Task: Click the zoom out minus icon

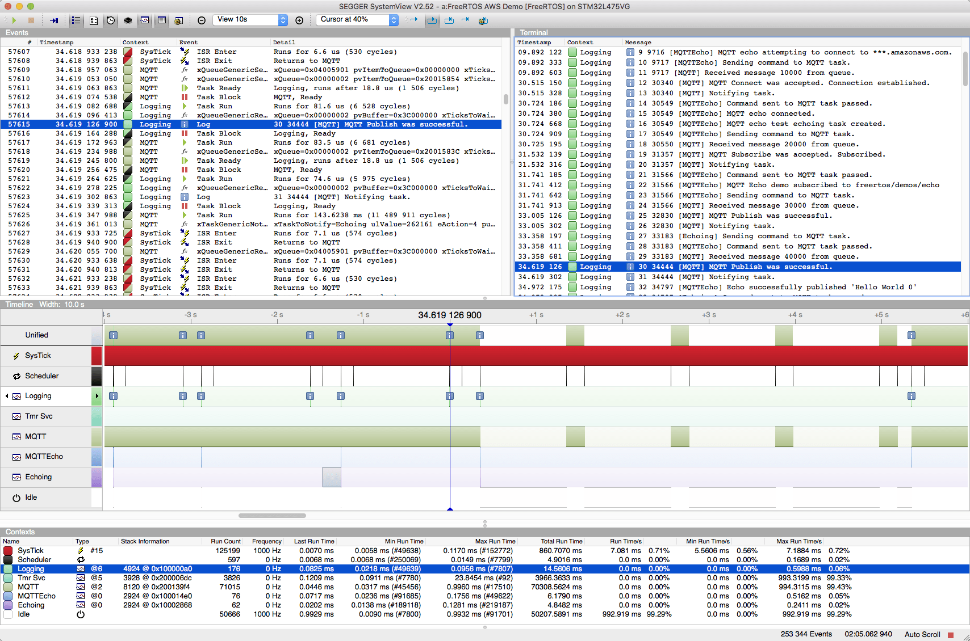Action: [202, 20]
